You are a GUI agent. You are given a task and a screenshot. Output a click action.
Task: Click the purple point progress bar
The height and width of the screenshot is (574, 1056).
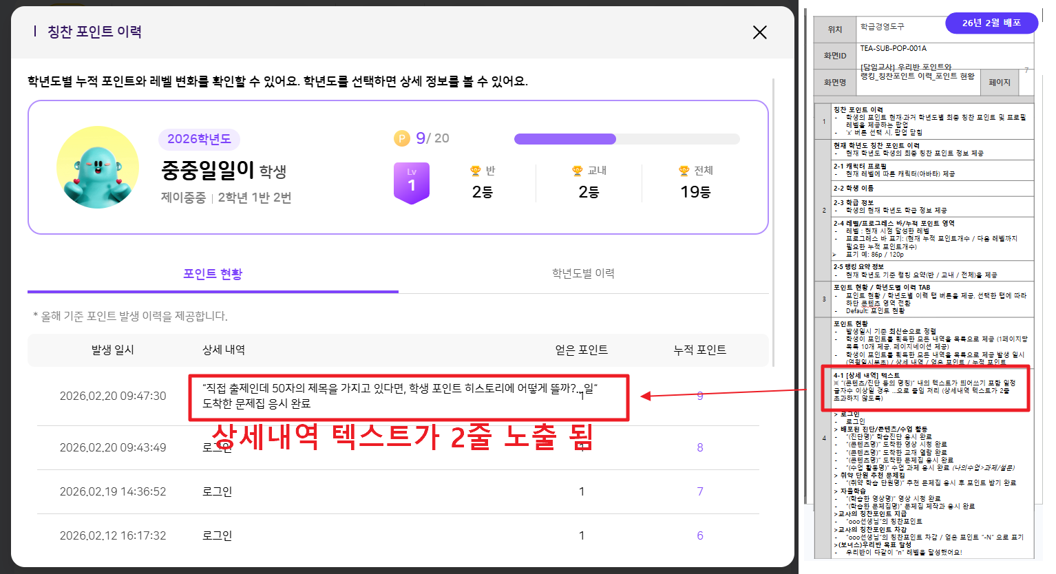564,139
